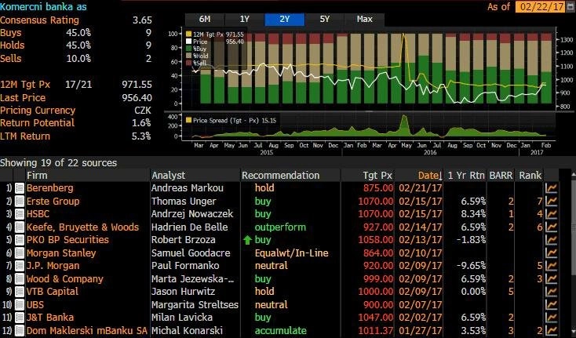
Task: Select analyst name Samuel Goodacre
Action: [x=191, y=253]
